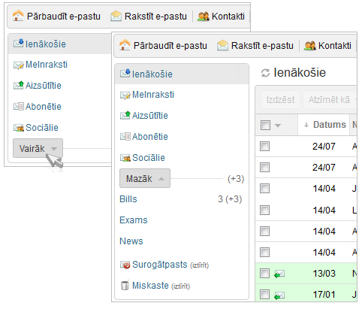Click the Abonētie icon in back window sidebar
Viewport: 362px width, 309px height.
coord(19,107)
